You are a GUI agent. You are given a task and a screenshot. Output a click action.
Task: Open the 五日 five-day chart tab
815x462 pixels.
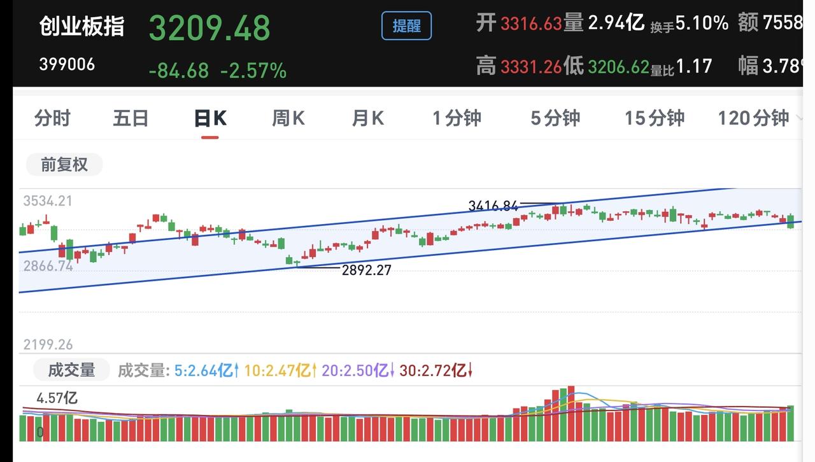(131, 118)
